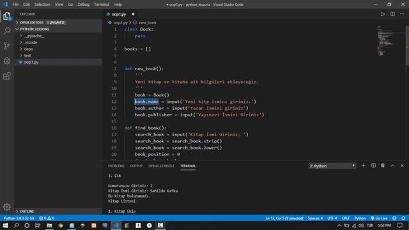
Task: Open Source Control view
Action: [7, 46]
